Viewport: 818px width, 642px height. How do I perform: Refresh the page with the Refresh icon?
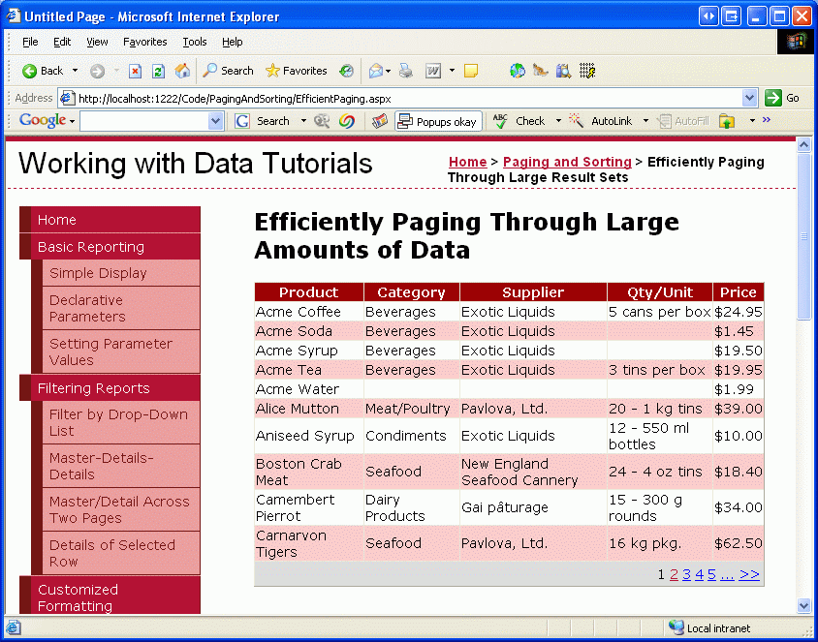[158, 71]
